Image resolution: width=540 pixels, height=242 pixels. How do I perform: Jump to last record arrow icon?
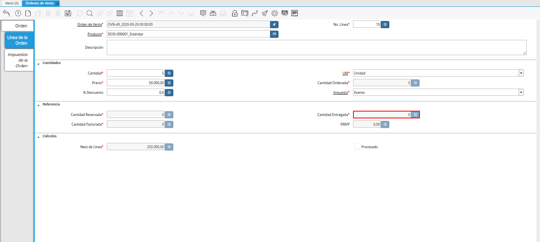(191, 13)
